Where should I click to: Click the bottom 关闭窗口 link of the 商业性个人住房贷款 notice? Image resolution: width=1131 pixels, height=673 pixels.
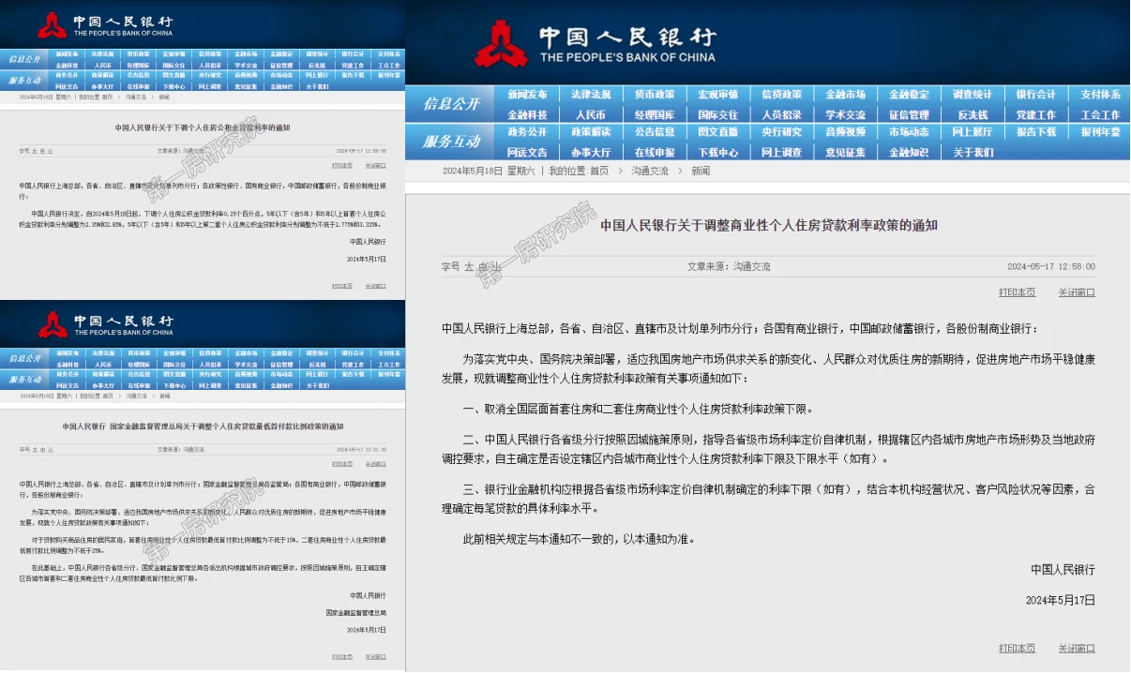click(x=1077, y=648)
